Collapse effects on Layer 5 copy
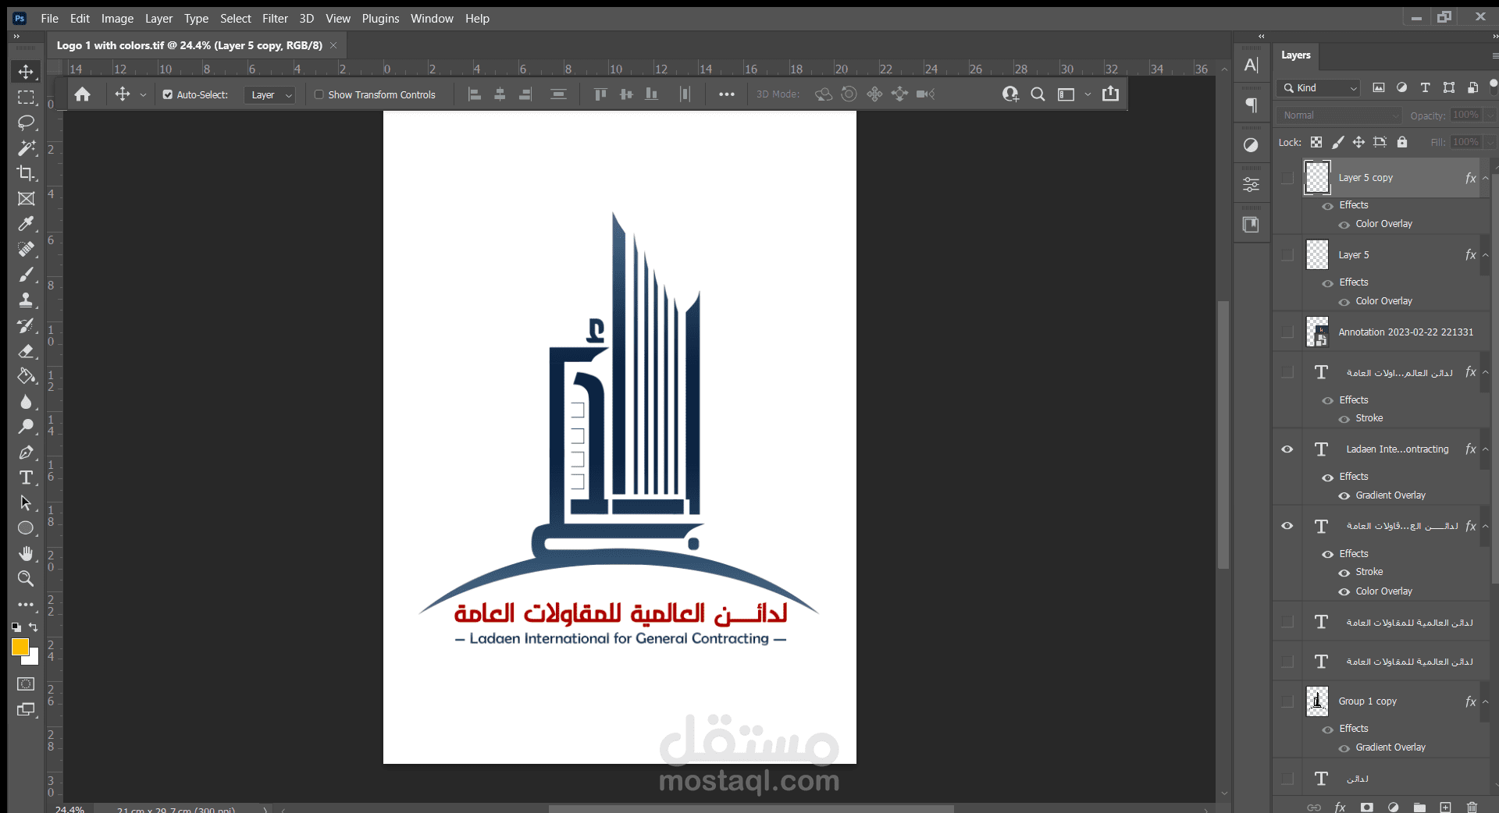This screenshot has width=1499, height=813. pyautogui.click(x=1486, y=178)
